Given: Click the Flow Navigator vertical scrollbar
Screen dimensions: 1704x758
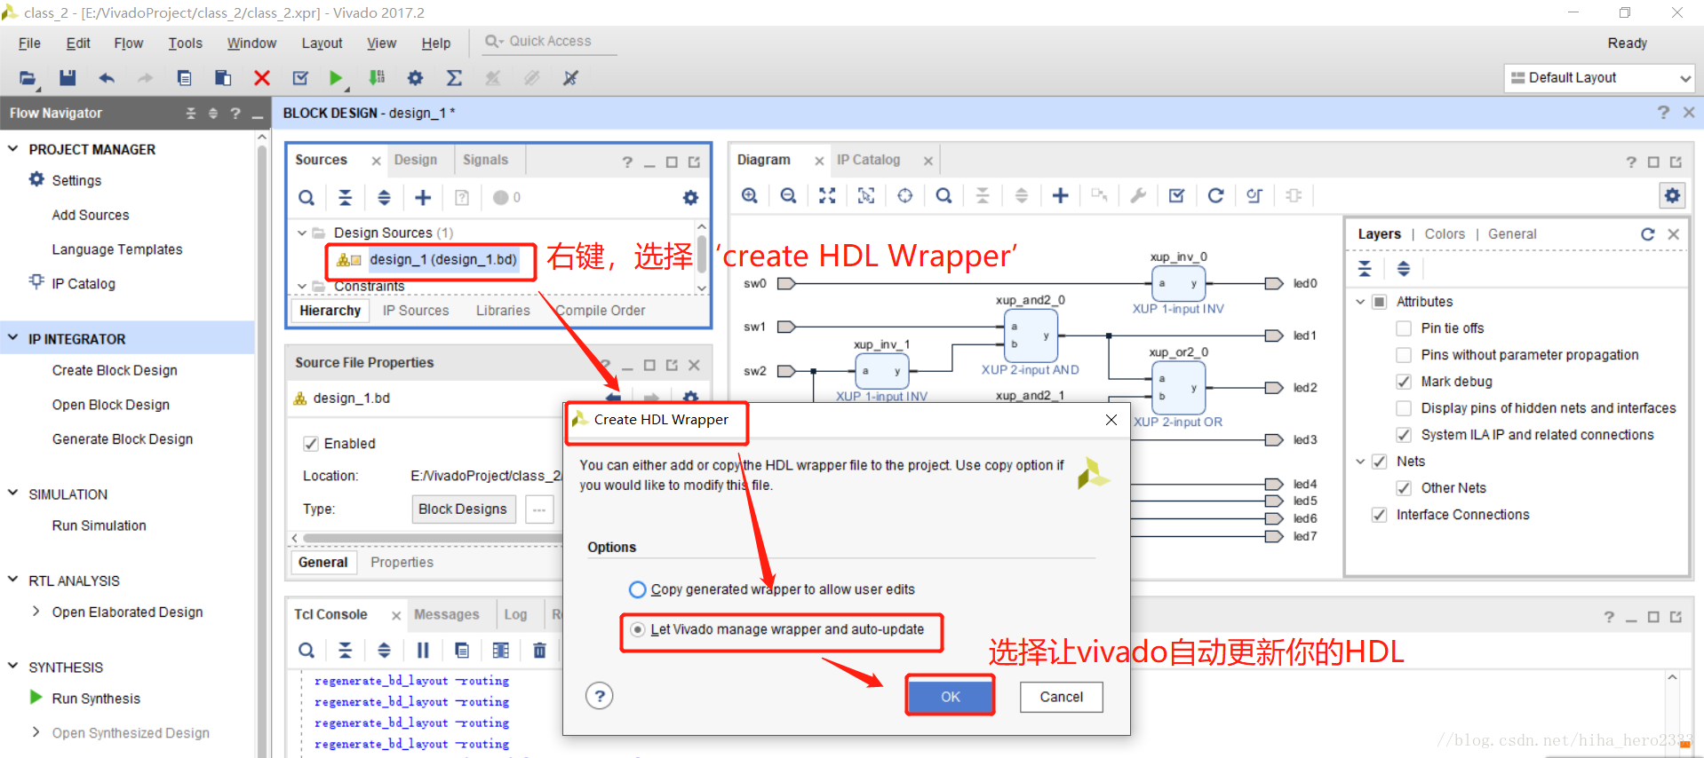Looking at the screenshot, I should tap(262, 444).
